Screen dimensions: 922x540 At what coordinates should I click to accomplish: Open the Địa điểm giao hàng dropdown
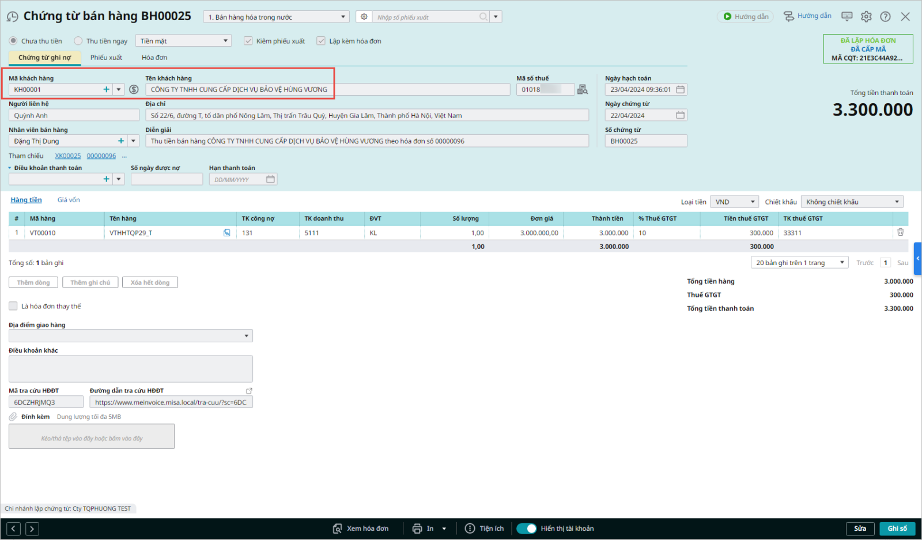click(x=131, y=336)
